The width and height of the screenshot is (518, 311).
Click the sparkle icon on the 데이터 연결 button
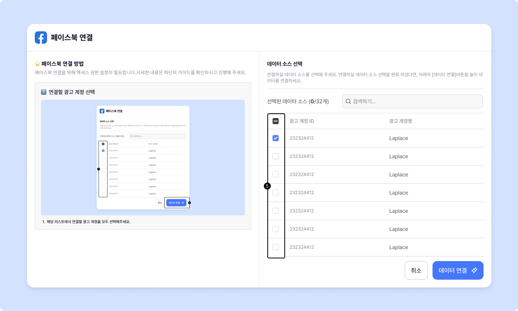pyautogui.click(x=475, y=270)
